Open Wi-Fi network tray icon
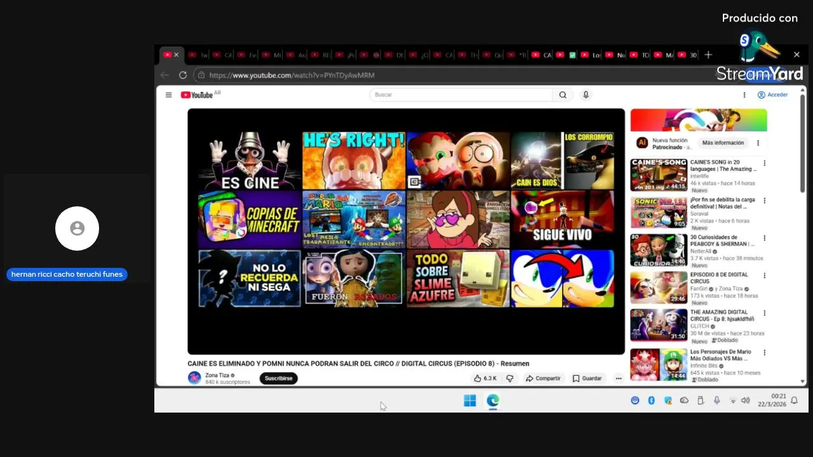Screen dimensions: 813x457 [733, 401]
